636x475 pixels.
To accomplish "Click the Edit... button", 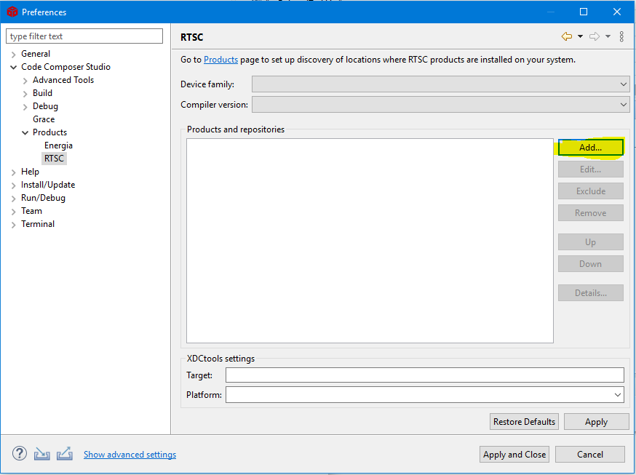I will tap(591, 169).
